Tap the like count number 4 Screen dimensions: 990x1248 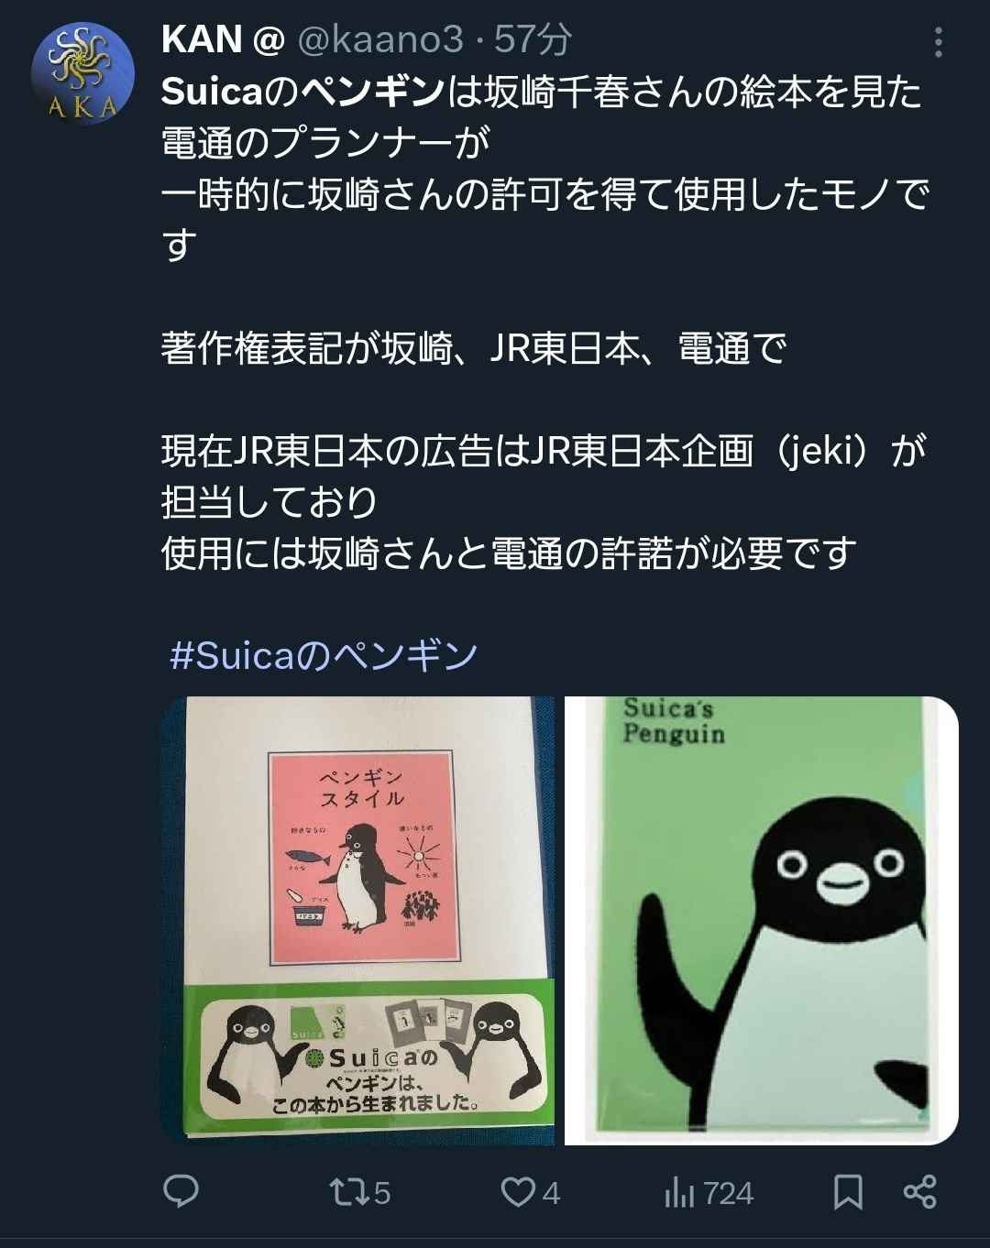tap(551, 1193)
